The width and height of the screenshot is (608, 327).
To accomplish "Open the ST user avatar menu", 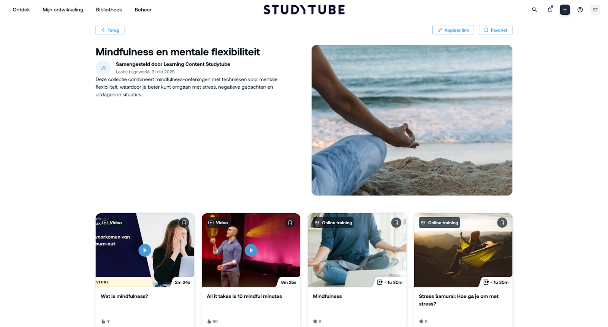I will (595, 10).
